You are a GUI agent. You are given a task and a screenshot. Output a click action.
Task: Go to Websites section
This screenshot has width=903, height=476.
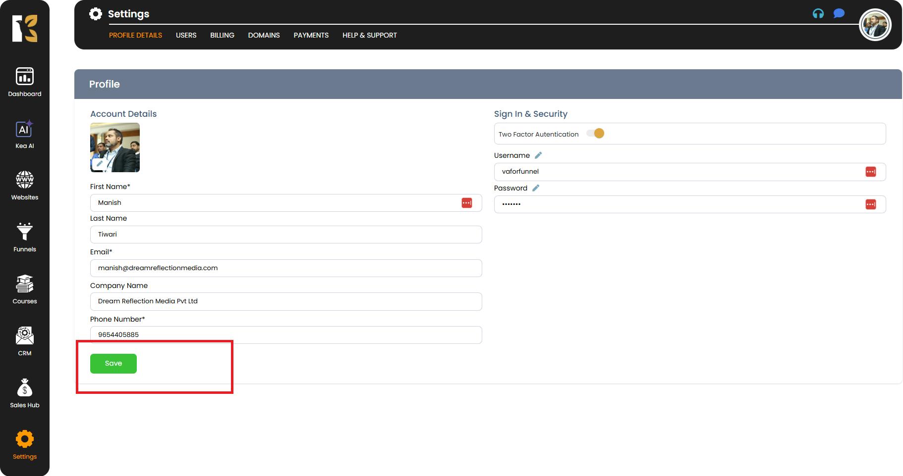(x=25, y=186)
